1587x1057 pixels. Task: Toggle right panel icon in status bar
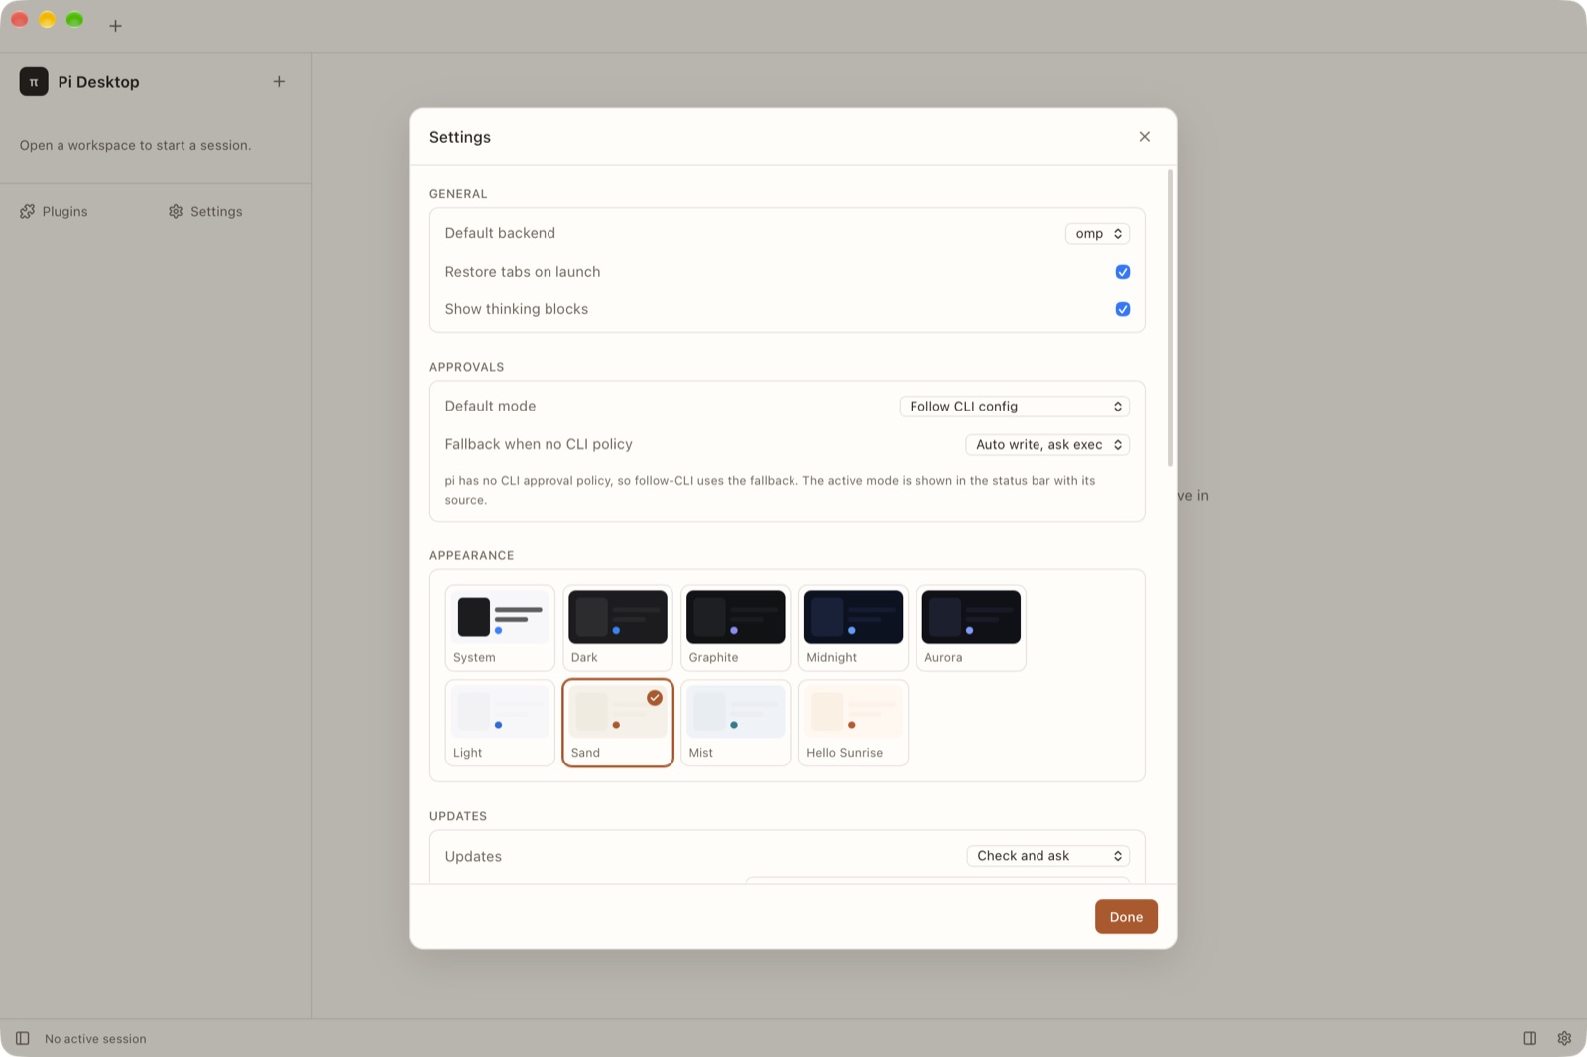point(1529,1039)
